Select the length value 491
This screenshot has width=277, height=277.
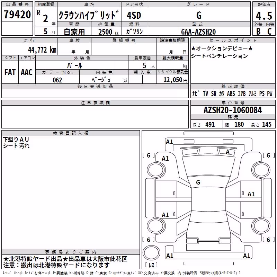[x=210, y=124]
